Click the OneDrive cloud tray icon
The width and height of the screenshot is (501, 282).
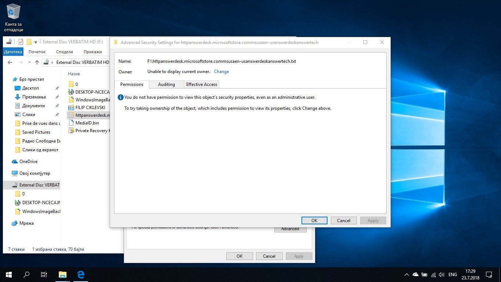tap(416, 275)
